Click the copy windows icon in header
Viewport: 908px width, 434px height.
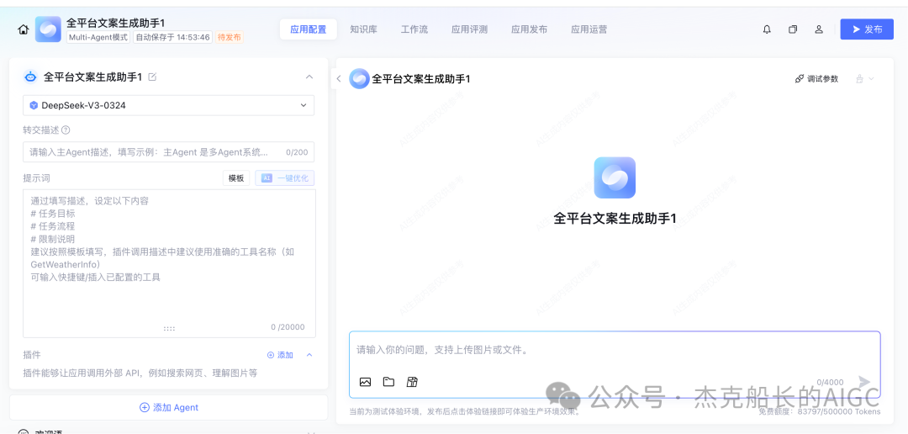coord(793,29)
